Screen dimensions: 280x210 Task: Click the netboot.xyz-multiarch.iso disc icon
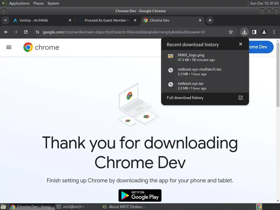pyautogui.click(x=171, y=70)
